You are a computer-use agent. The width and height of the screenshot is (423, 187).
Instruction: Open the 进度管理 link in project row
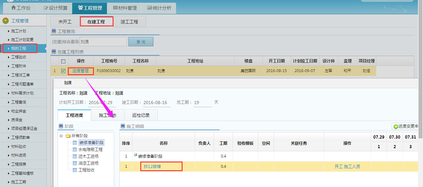81,71
